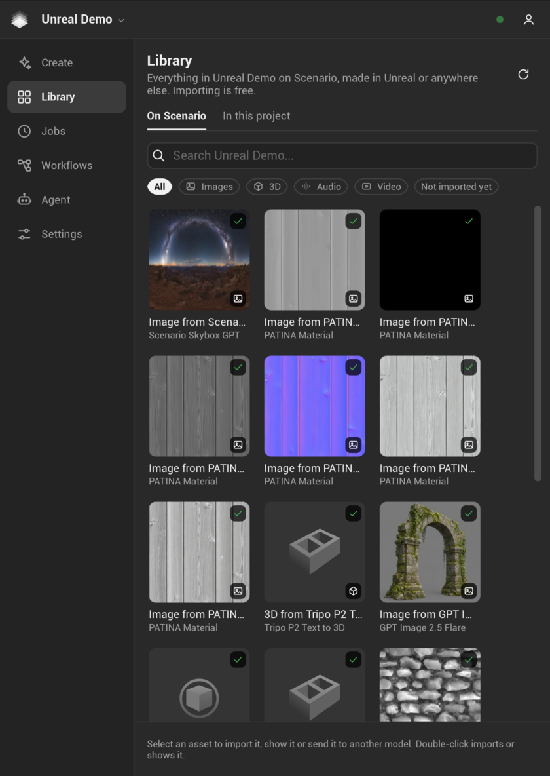
Task: Click image type badge on stone arch card
Action: (469, 591)
